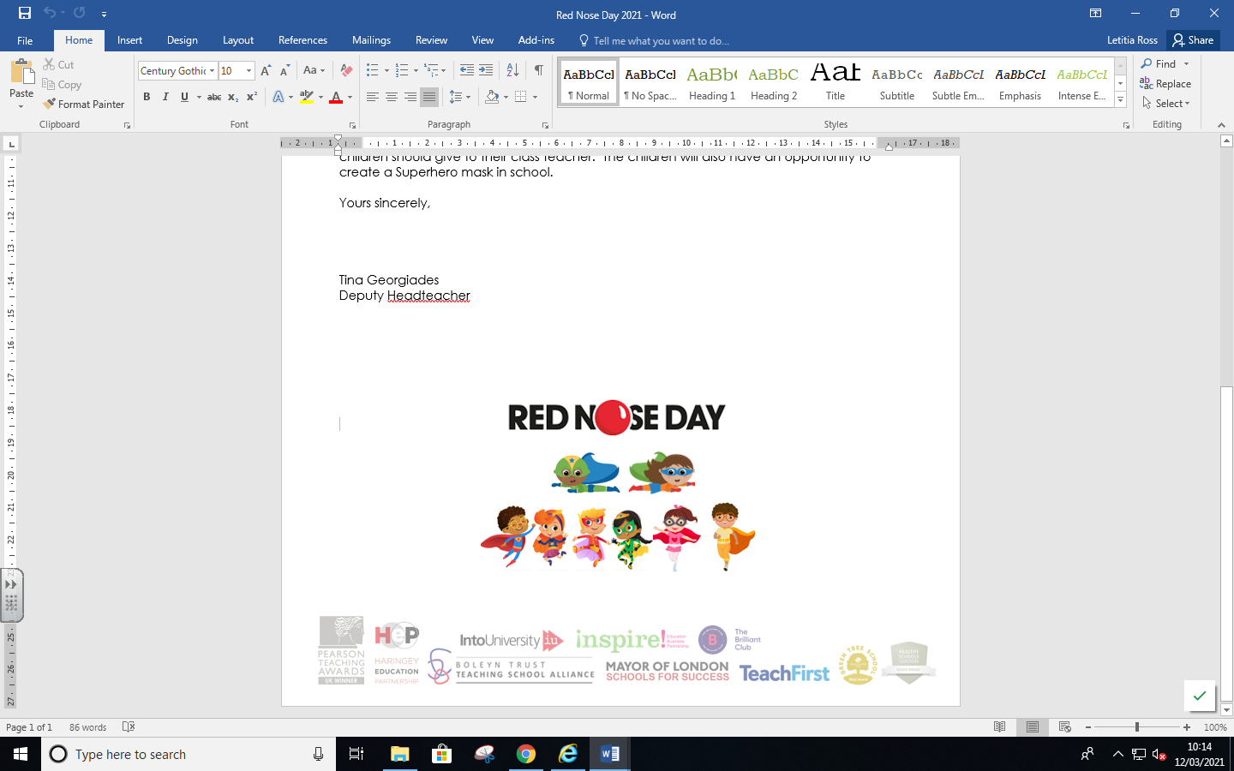Click the Increase Indent icon
This screenshot has height=771, width=1234.
pyautogui.click(x=486, y=70)
